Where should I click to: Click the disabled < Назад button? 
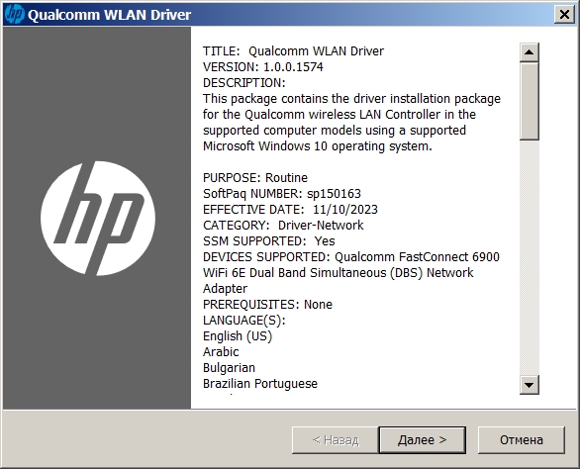(x=336, y=439)
